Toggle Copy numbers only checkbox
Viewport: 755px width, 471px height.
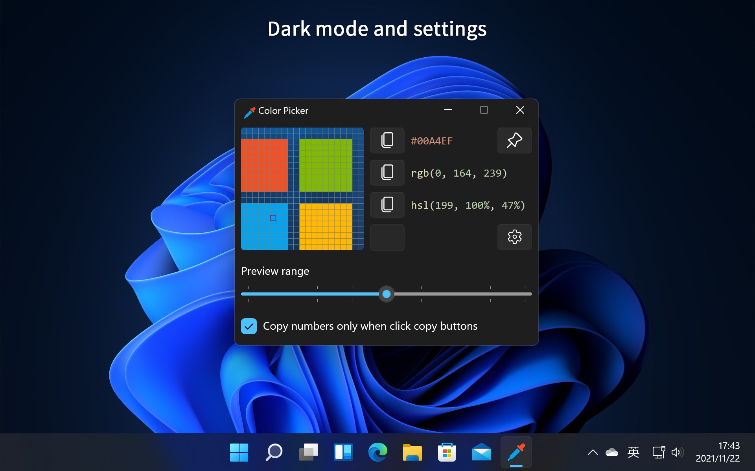point(249,326)
